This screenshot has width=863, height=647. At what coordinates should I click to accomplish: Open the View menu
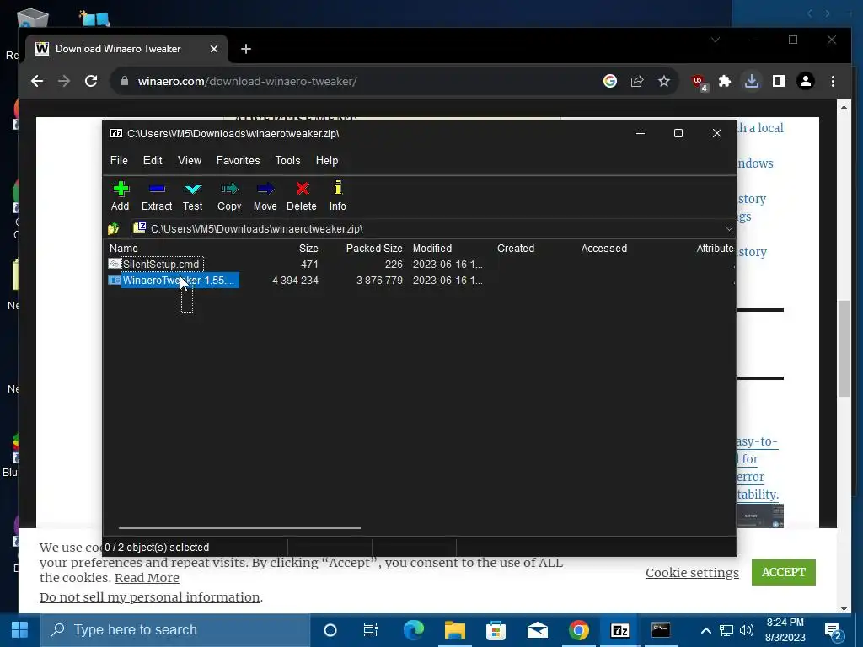point(190,161)
